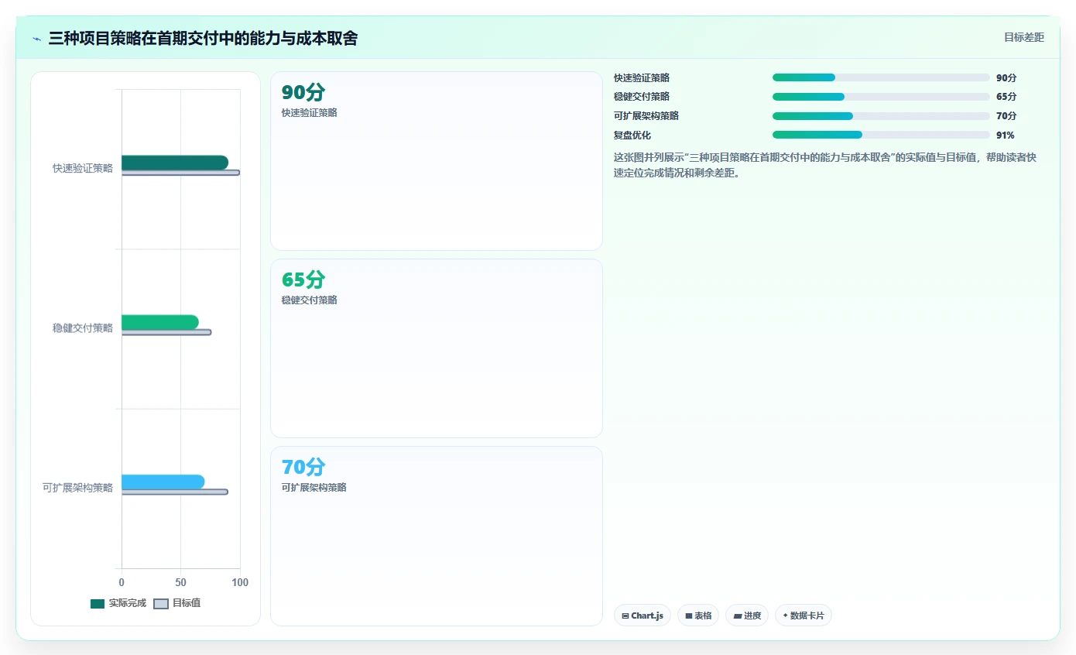Image resolution: width=1076 pixels, height=655 pixels.
Task: Click the page title 三种项目策略在首期交付中的能力与成本取舍
Action: click(203, 38)
